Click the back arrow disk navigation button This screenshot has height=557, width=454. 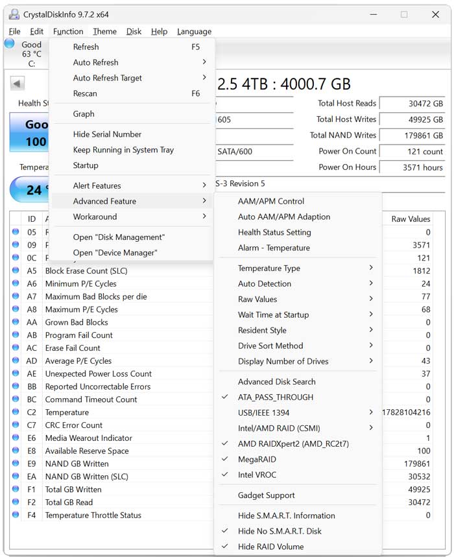18,83
